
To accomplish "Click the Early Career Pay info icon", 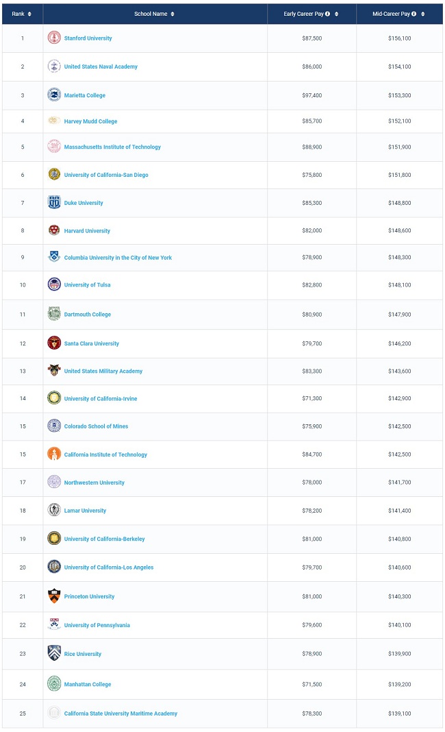I will pos(327,14).
